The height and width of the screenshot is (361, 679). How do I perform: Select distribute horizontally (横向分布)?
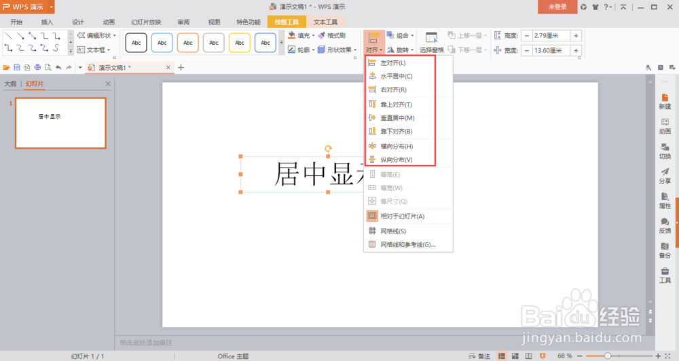click(408, 146)
